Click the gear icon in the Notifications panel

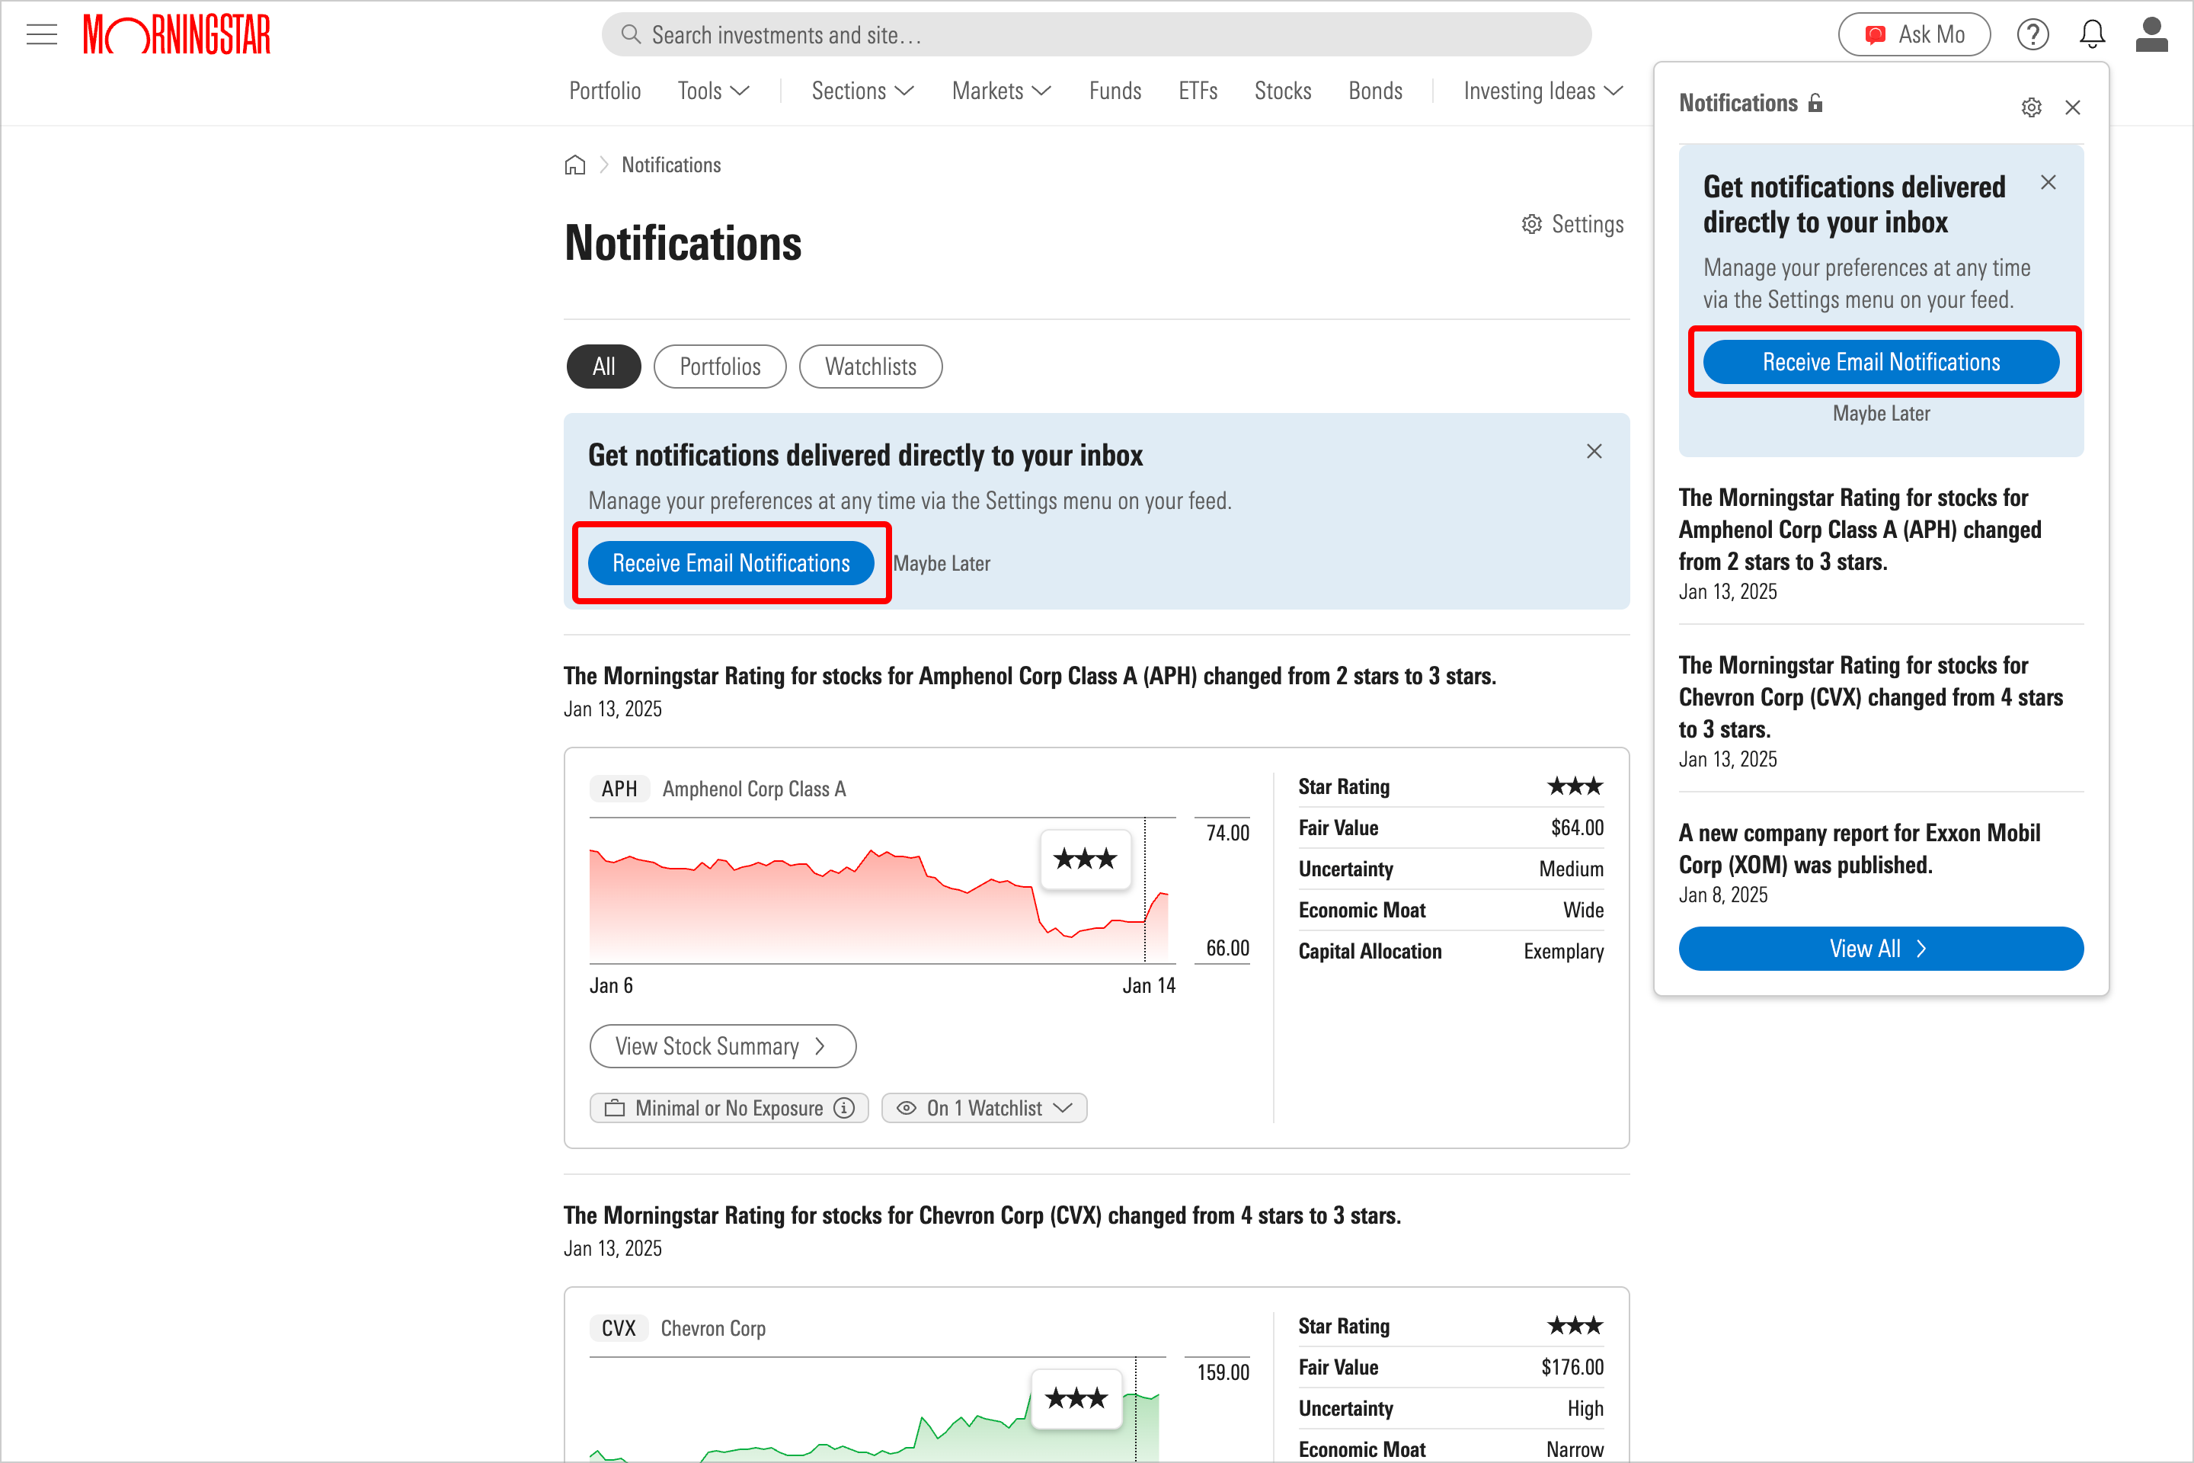point(2032,107)
